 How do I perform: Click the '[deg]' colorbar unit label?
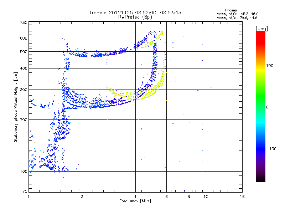point(261,29)
